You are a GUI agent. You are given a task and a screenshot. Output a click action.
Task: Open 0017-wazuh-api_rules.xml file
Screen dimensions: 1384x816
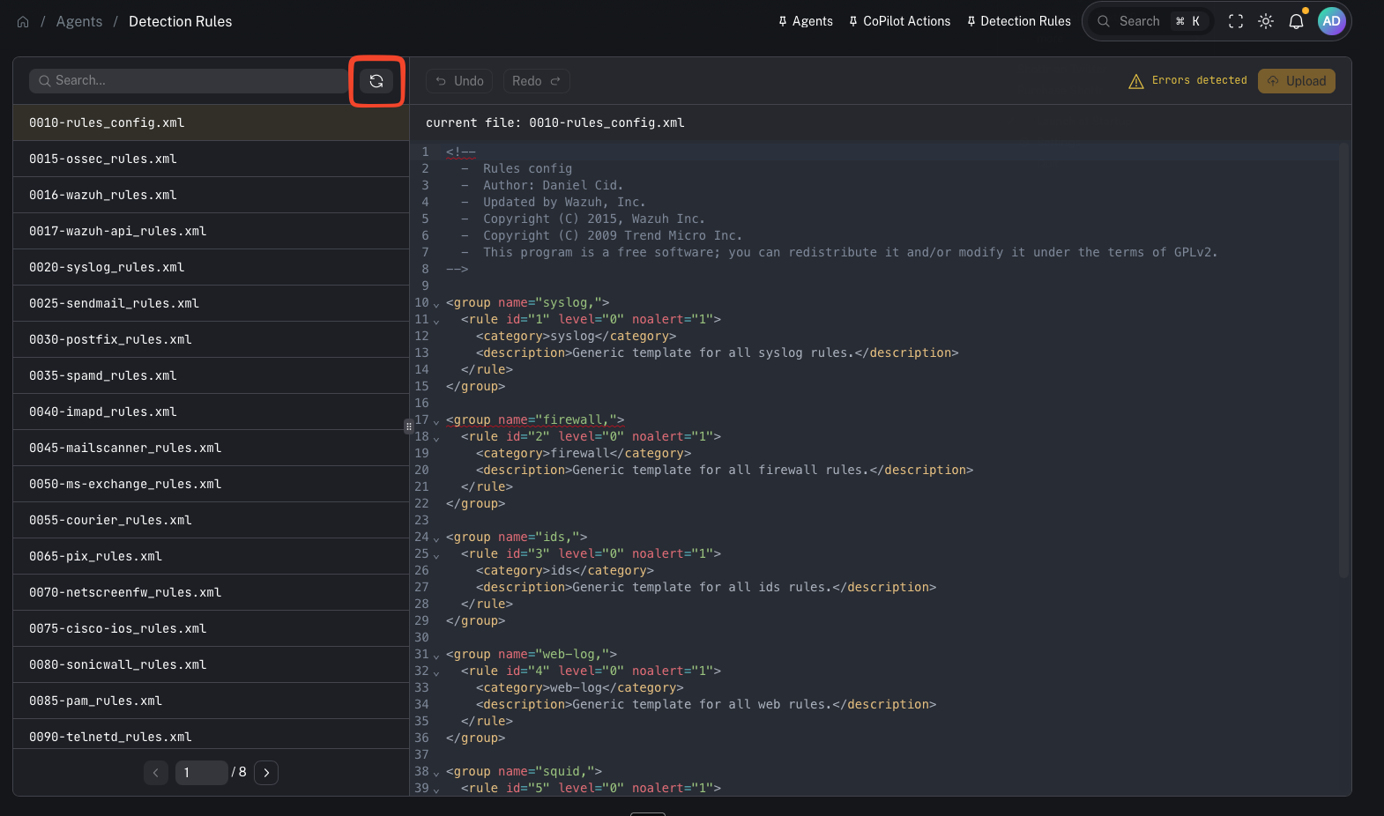point(211,231)
